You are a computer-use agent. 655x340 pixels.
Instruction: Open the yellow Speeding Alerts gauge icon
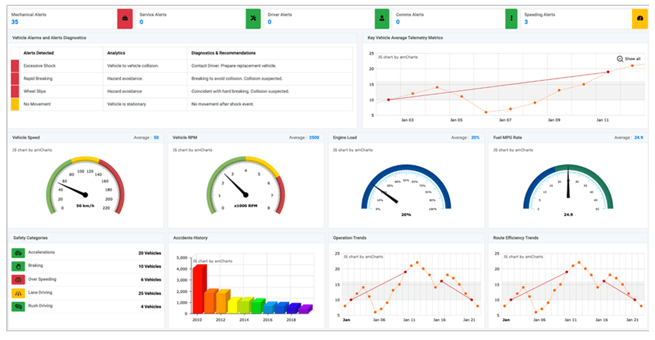point(639,19)
